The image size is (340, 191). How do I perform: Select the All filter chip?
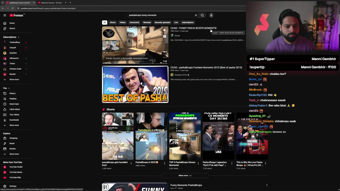click(105, 23)
